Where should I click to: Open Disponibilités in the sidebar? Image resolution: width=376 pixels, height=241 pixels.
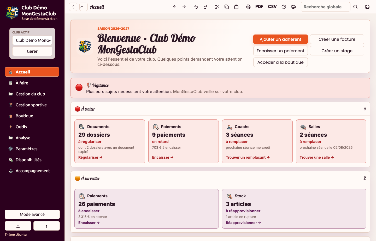click(x=32, y=160)
